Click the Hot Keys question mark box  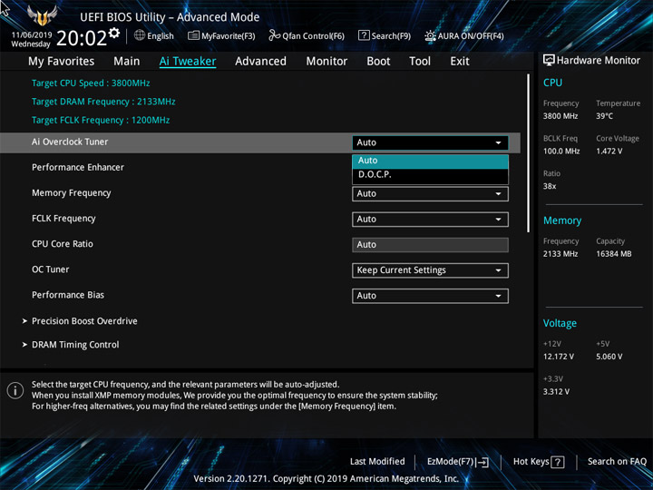(557, 462)
